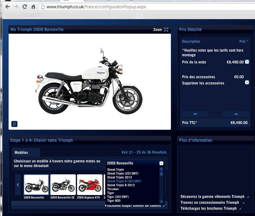Select Thruxton from model list
Screen dimensions: 255x216
pyautogui.click(x=113, y=189)
